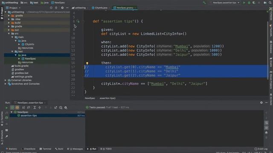Open the Build tool window tab
273x153 pixels.
59,149
